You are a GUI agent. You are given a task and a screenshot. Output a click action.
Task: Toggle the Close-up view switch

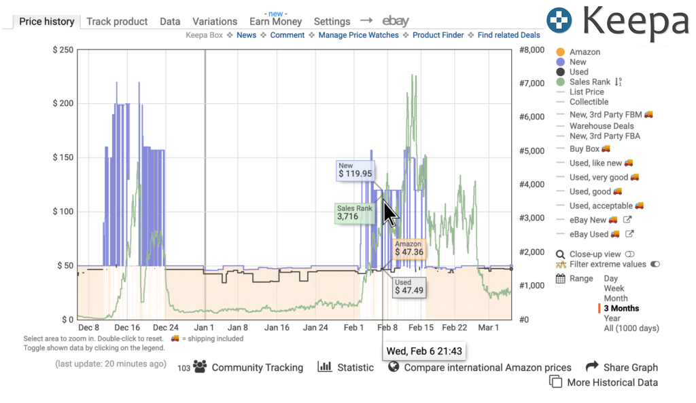click(x=630, y=254)
